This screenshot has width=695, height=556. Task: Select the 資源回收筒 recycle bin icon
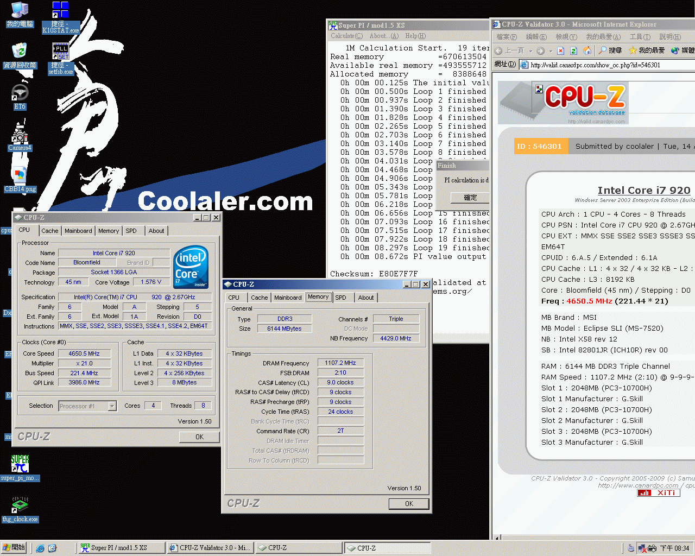point(20,56)
